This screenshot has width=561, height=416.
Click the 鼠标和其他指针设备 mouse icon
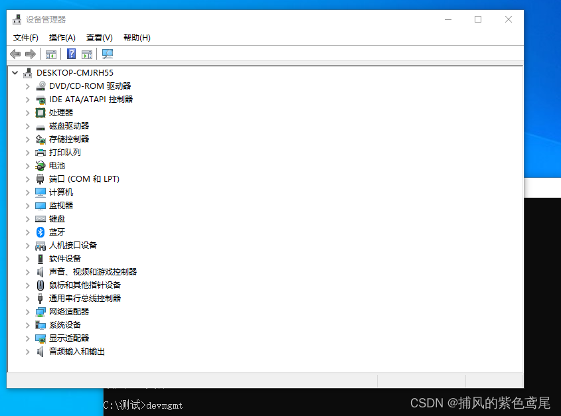tap(40, 285)
